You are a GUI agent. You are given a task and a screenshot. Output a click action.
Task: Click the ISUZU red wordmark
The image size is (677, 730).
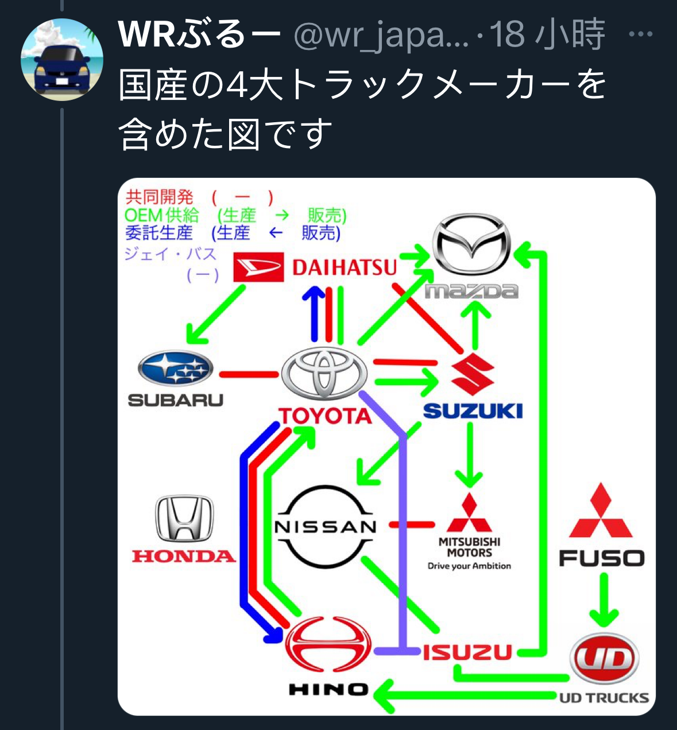click(467, 653)
